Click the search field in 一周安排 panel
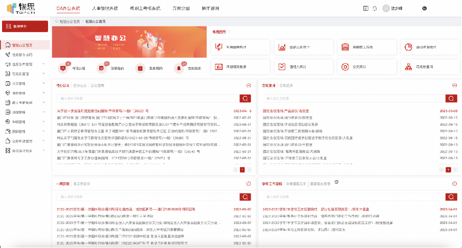The width and height of the screenshot is (462, 248). click(147, 196)
